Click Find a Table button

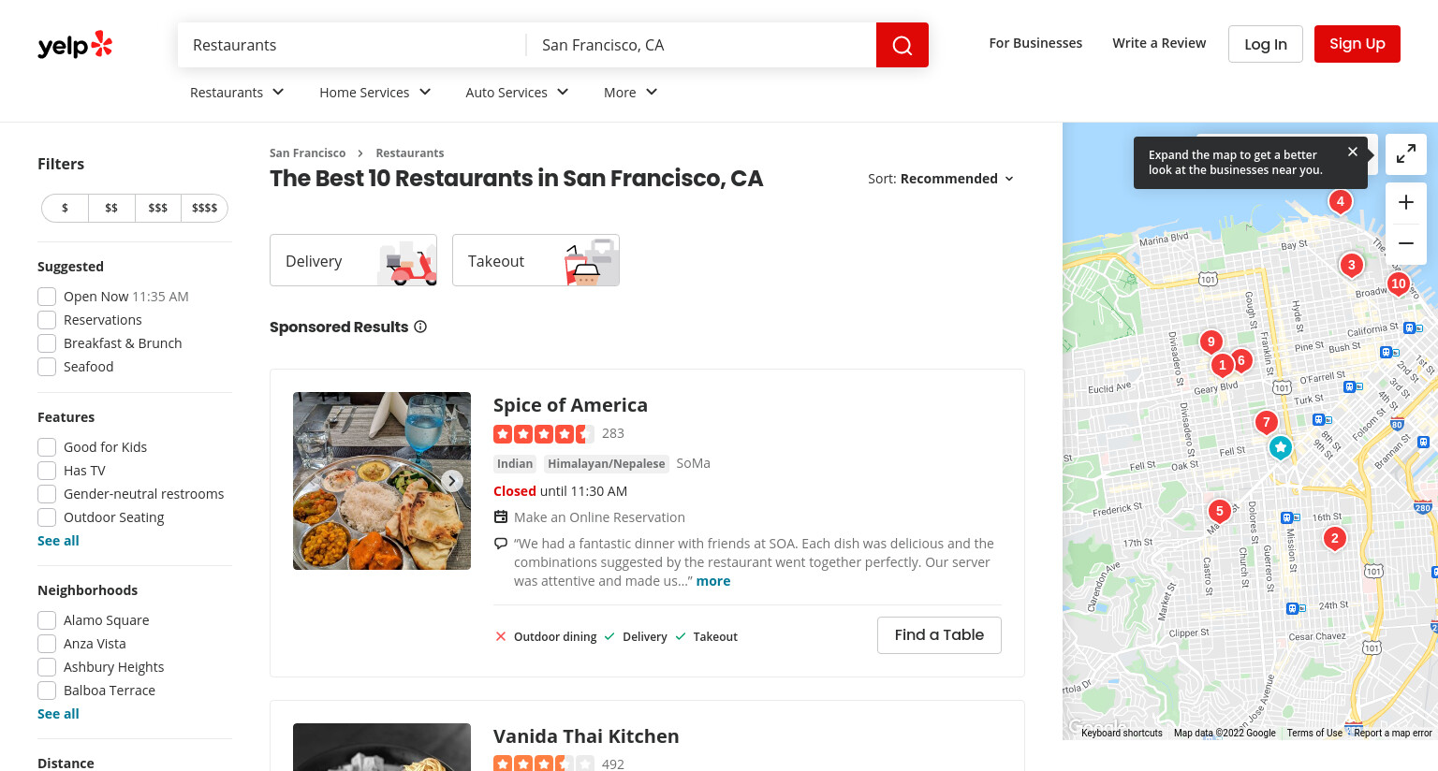click(939, 635)
